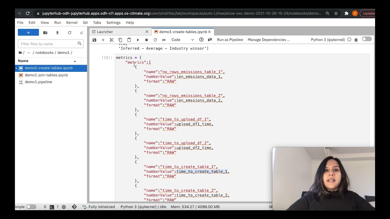The image size is (390, 219).
Task: Open the Help menu
Action: 130,23
